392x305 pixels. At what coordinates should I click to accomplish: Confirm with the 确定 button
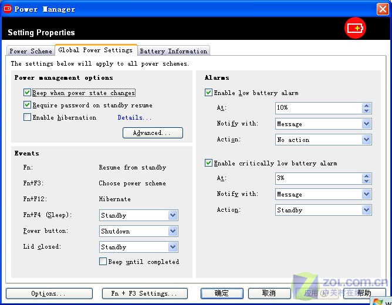(222, 293)
